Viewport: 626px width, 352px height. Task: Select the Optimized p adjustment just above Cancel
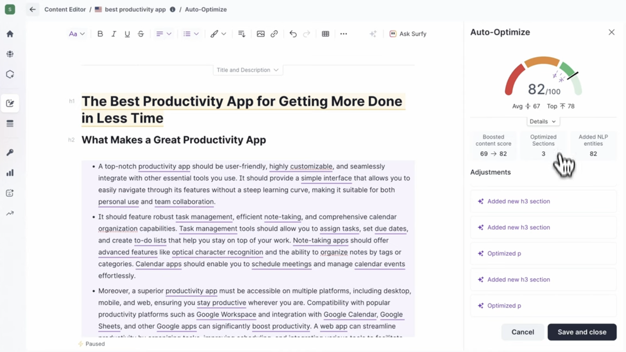[x=543, y=306]
